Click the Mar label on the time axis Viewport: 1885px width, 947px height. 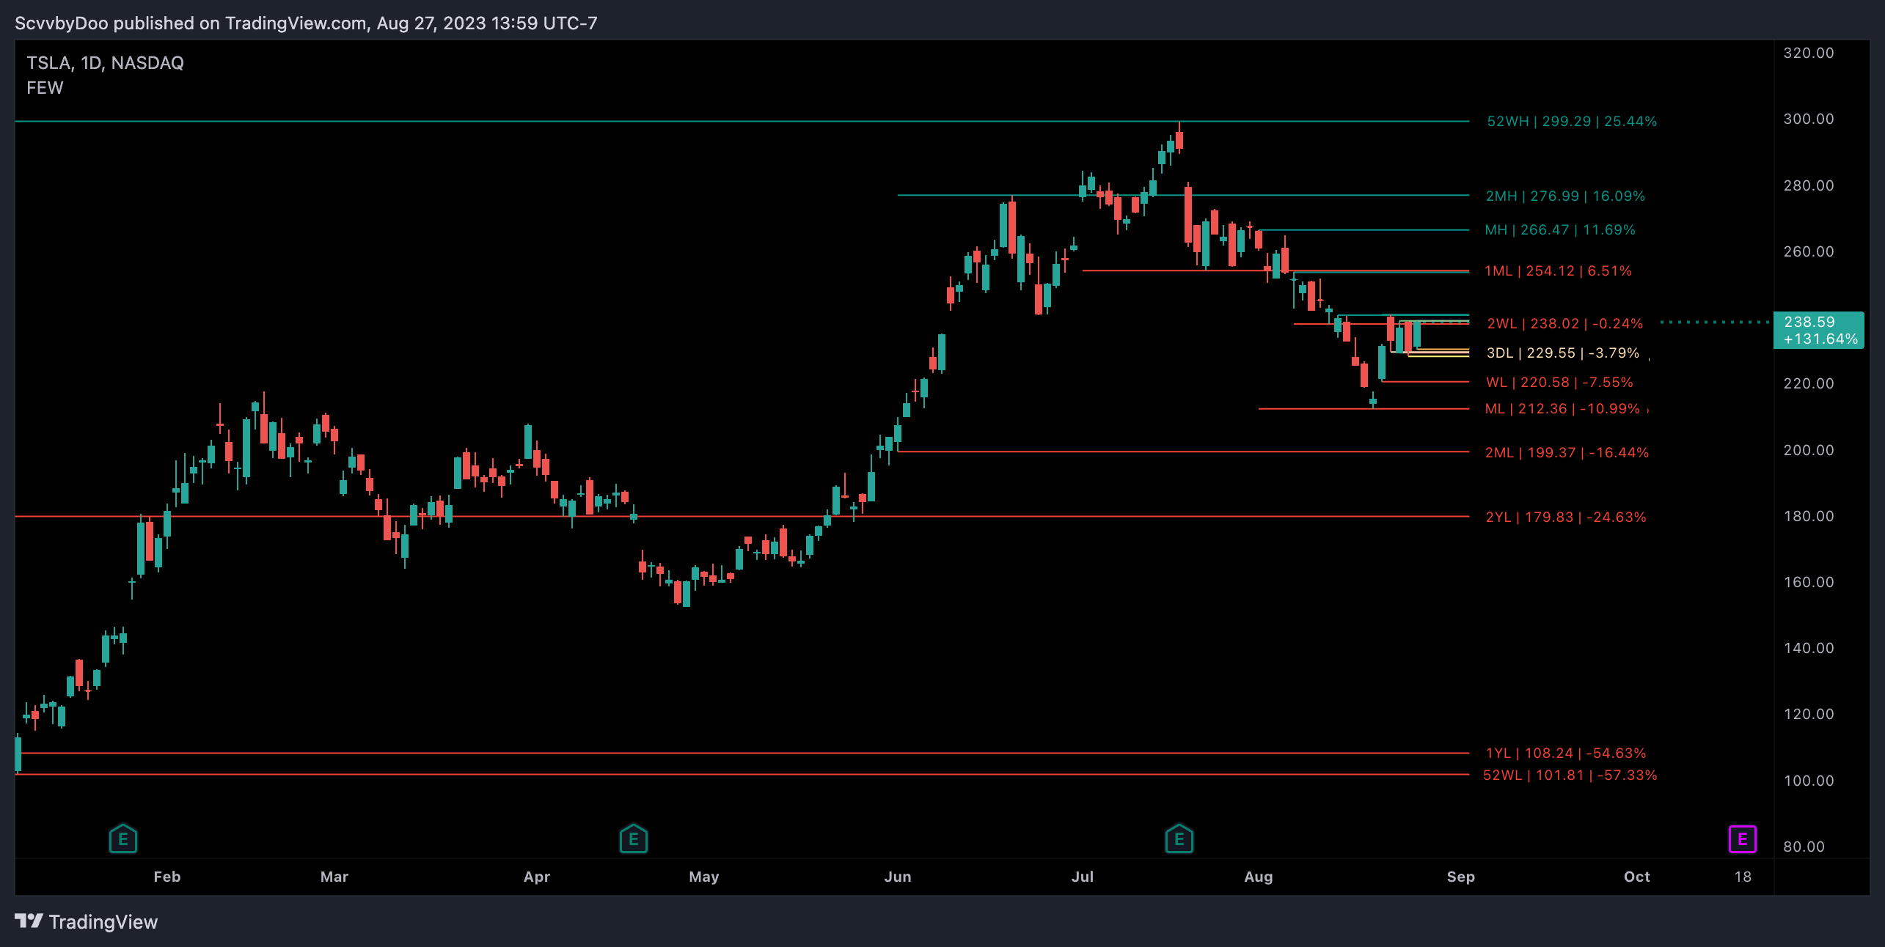[334, 877]
